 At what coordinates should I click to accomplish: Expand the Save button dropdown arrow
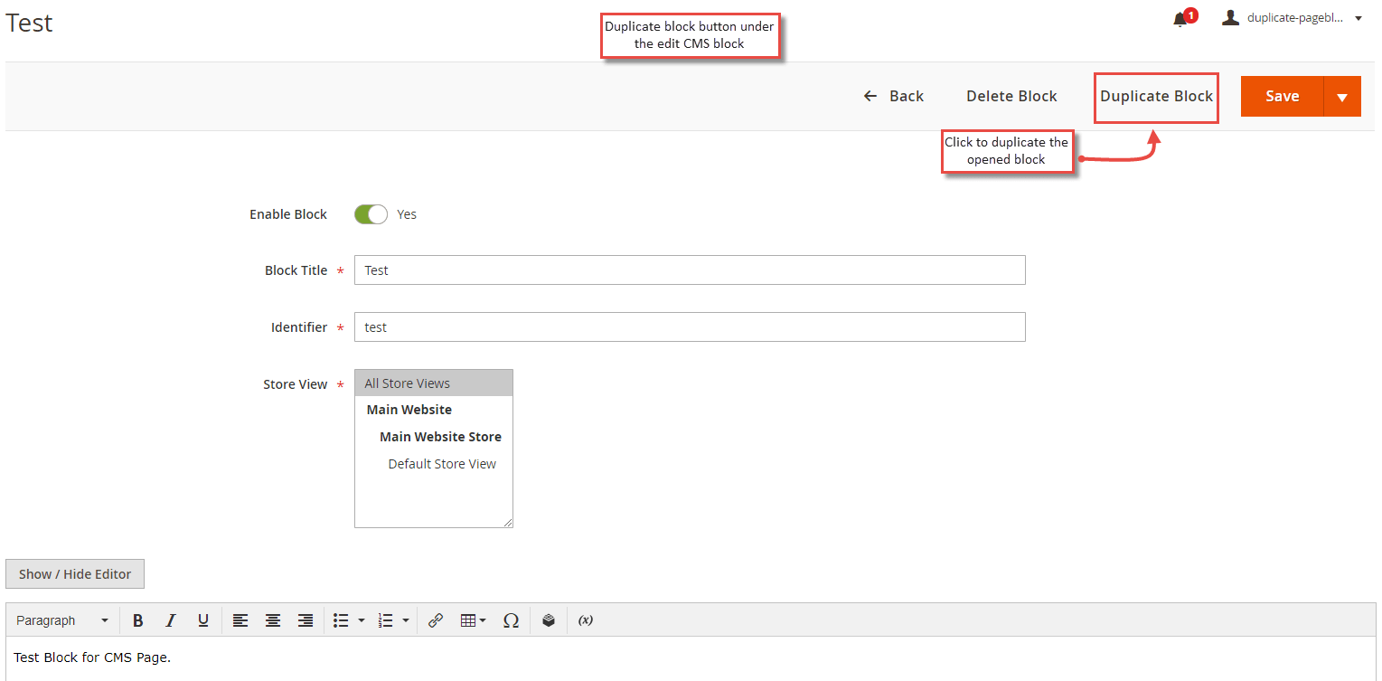point(1342,97)
